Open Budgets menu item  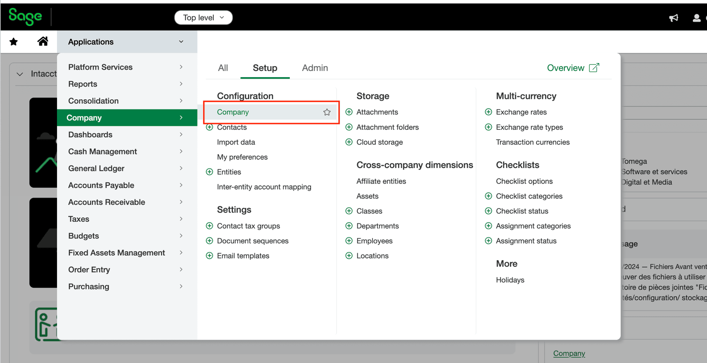coord(127,236)
